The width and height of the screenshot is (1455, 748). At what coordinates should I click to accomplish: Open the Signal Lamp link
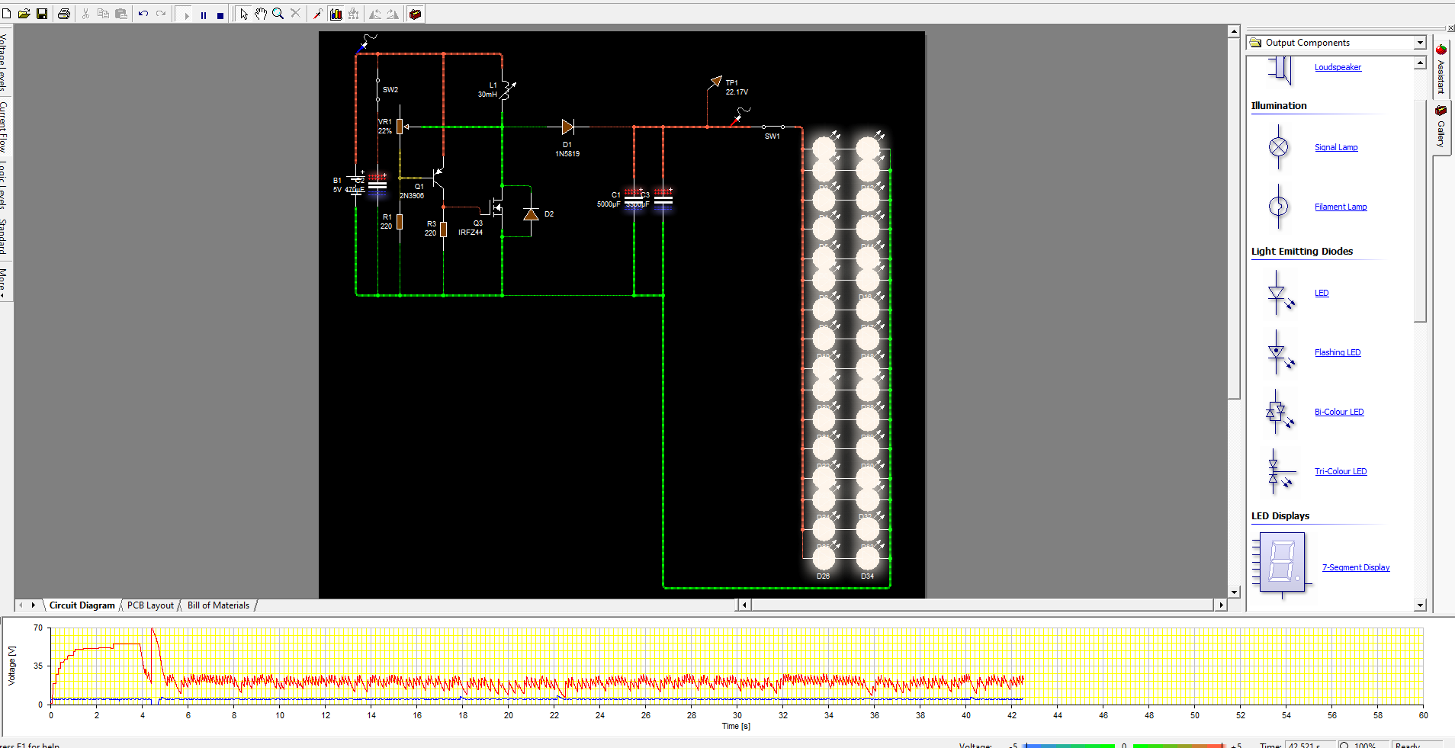click(x=1336, y=147)
